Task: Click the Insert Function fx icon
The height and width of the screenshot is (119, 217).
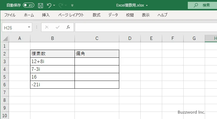Action: click(x=68, y=27)
